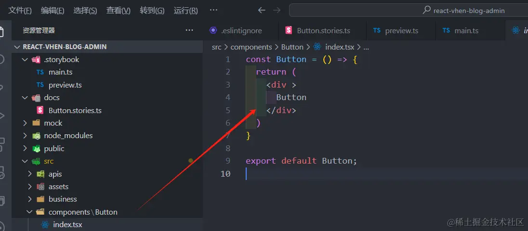Open the 转到(G) menu
Screen dimensions: 528x231
(x=152, y=11)
